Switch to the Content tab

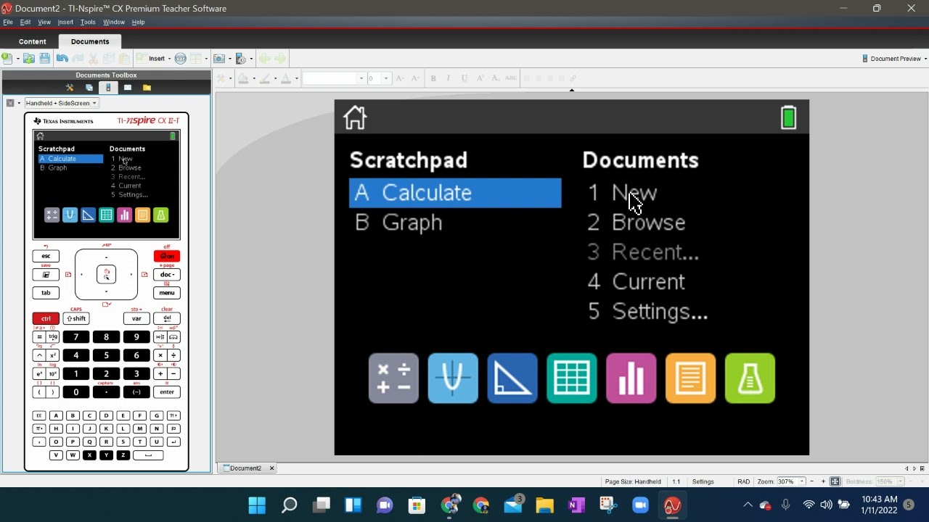pyautogui.click(x=32, y=41)
